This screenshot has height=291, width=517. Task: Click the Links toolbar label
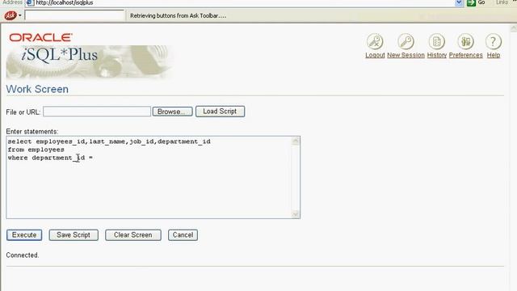pos(502,2)
